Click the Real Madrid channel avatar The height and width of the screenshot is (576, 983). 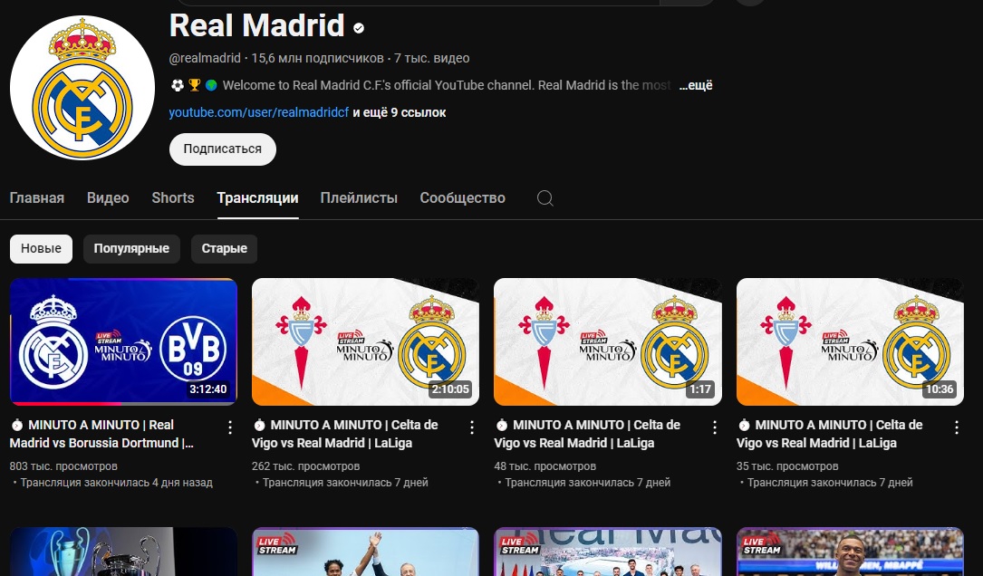click(82, 88)
